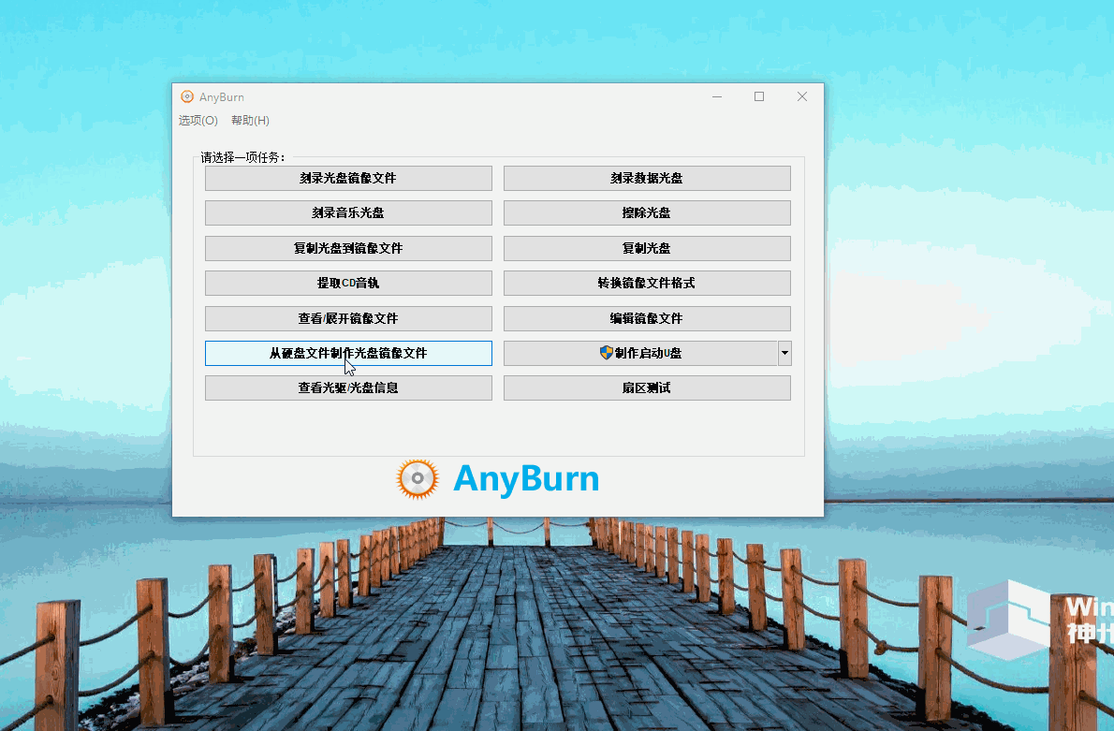Select 刻录数据光盘 task
The height and width of the screenshot is (731, 1114).
click(x=647, y=179)
